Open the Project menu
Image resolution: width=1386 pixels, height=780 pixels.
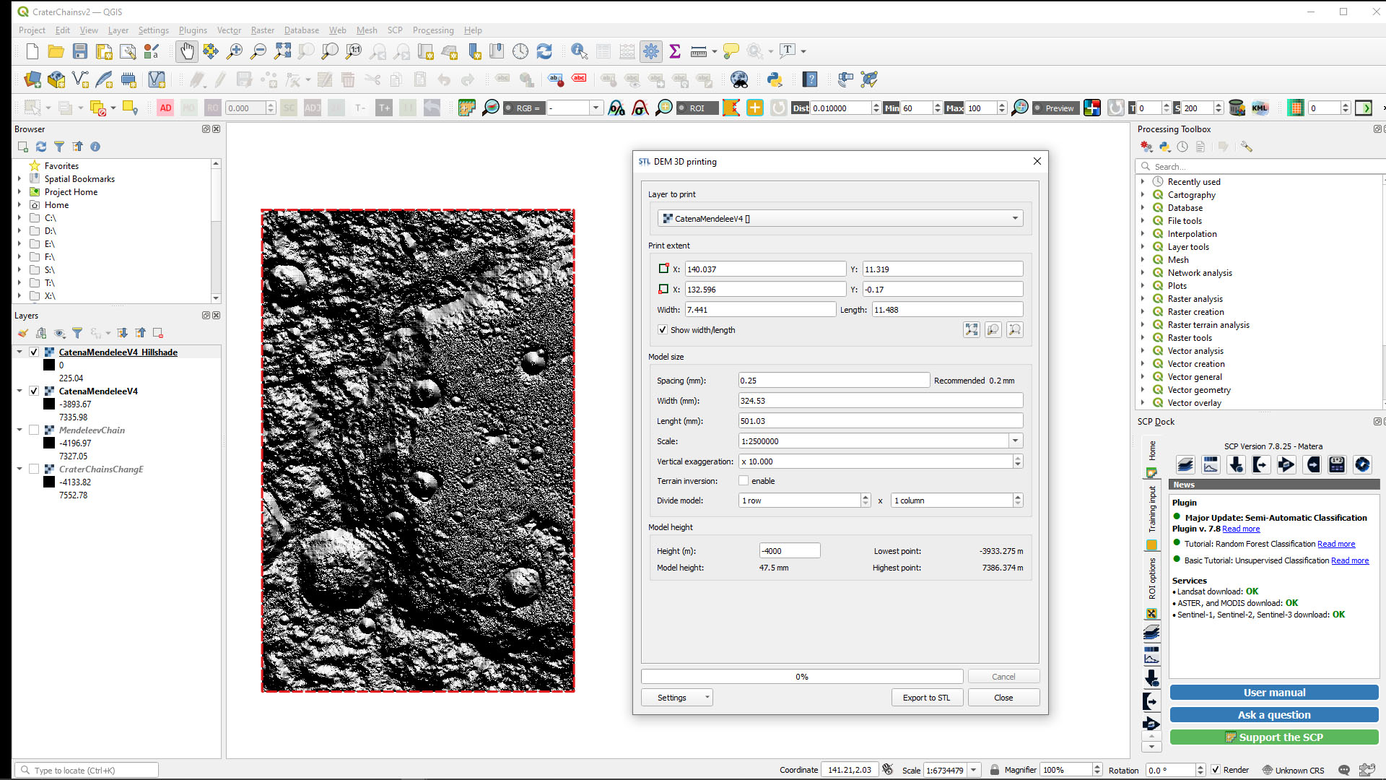coord(32,30)
